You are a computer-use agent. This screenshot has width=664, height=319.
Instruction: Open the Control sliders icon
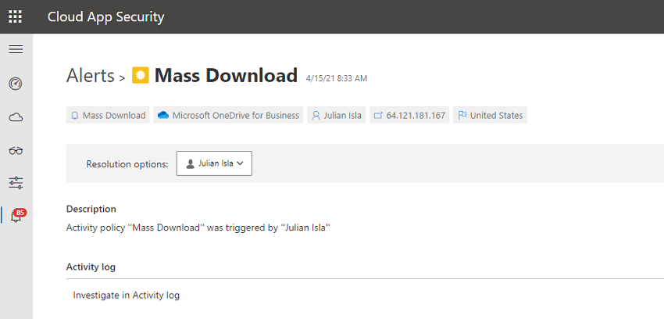coord(16,183)
